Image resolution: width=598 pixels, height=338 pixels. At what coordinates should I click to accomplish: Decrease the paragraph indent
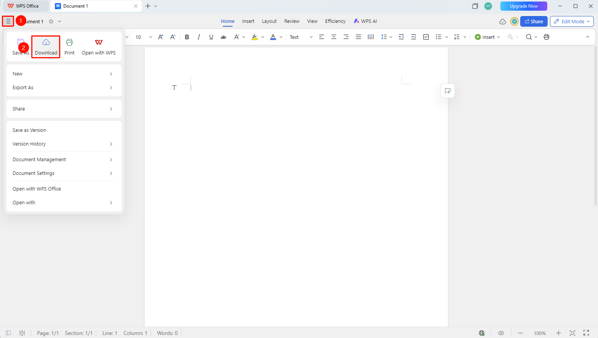(401, 37)
